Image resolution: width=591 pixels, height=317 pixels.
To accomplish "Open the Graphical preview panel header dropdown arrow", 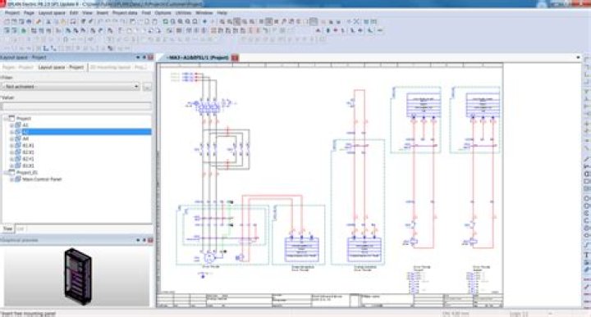I will 138,240.
